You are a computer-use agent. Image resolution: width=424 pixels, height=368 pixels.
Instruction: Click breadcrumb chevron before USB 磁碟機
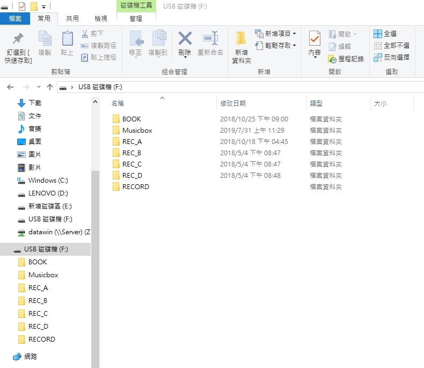[x=72, y=87]
